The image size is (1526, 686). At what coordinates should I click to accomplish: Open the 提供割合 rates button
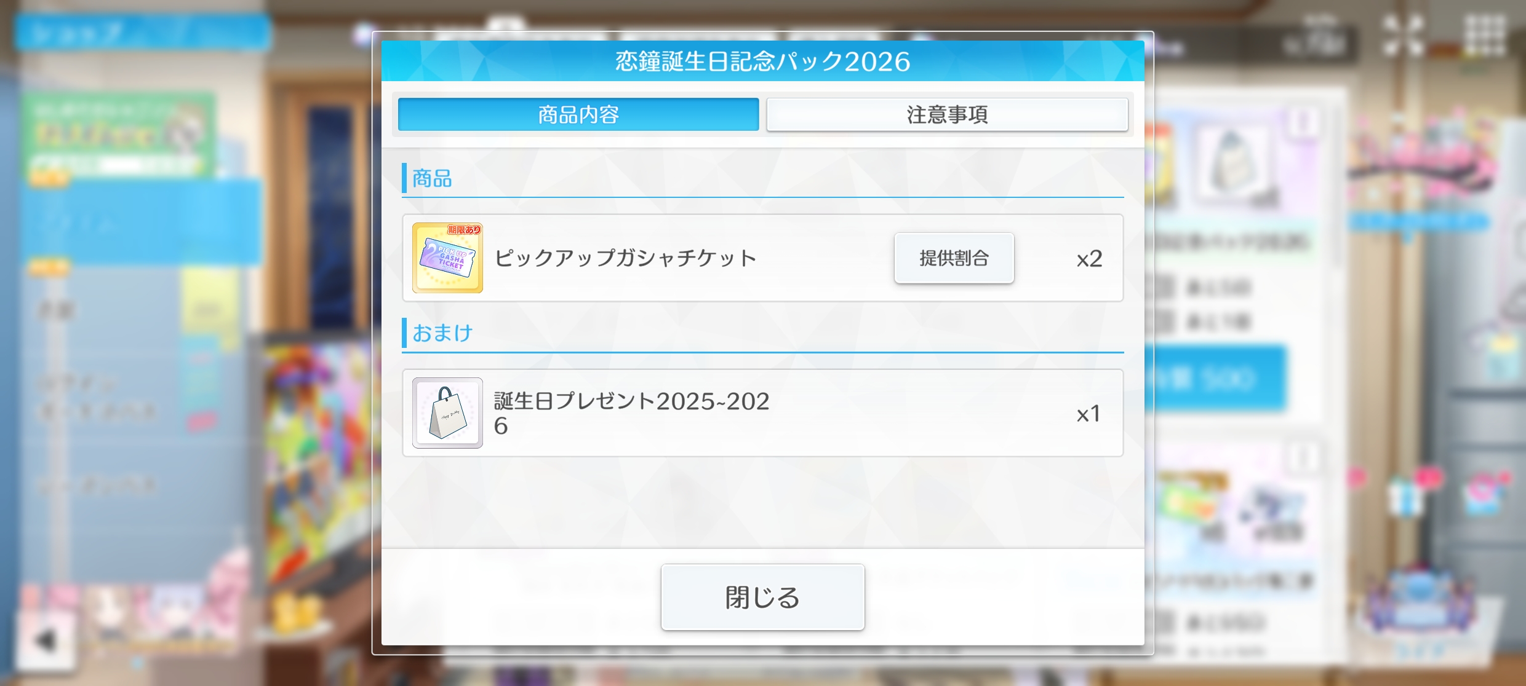[954, 258]
